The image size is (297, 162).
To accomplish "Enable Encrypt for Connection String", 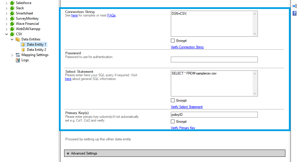I will pos(173,41).
